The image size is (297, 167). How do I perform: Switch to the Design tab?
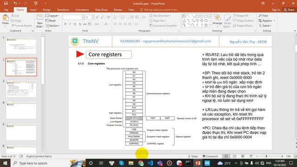tap(46, 10)
